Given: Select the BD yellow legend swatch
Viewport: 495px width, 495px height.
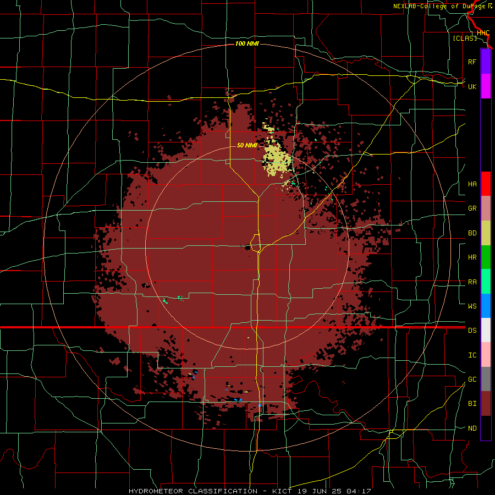Looking at the screenshot, I should [x=486, y=233].
